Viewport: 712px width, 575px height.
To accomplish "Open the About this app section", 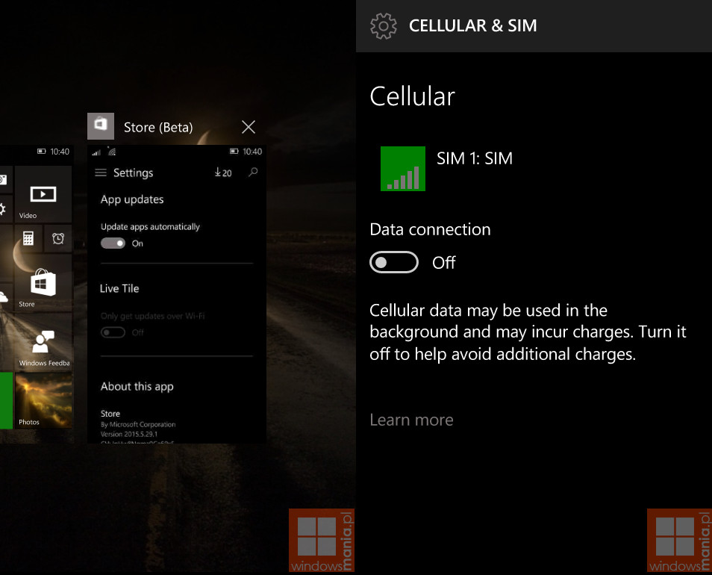I will click(x=137, y=387).
